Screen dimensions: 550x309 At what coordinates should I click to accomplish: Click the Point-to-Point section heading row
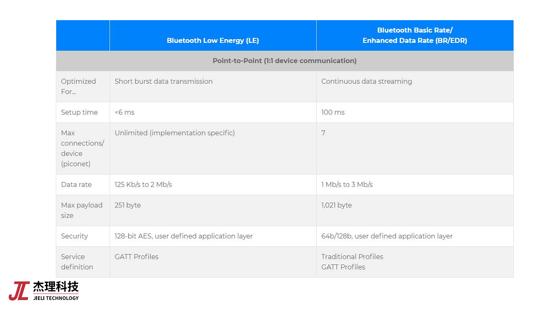pos(284,61)
